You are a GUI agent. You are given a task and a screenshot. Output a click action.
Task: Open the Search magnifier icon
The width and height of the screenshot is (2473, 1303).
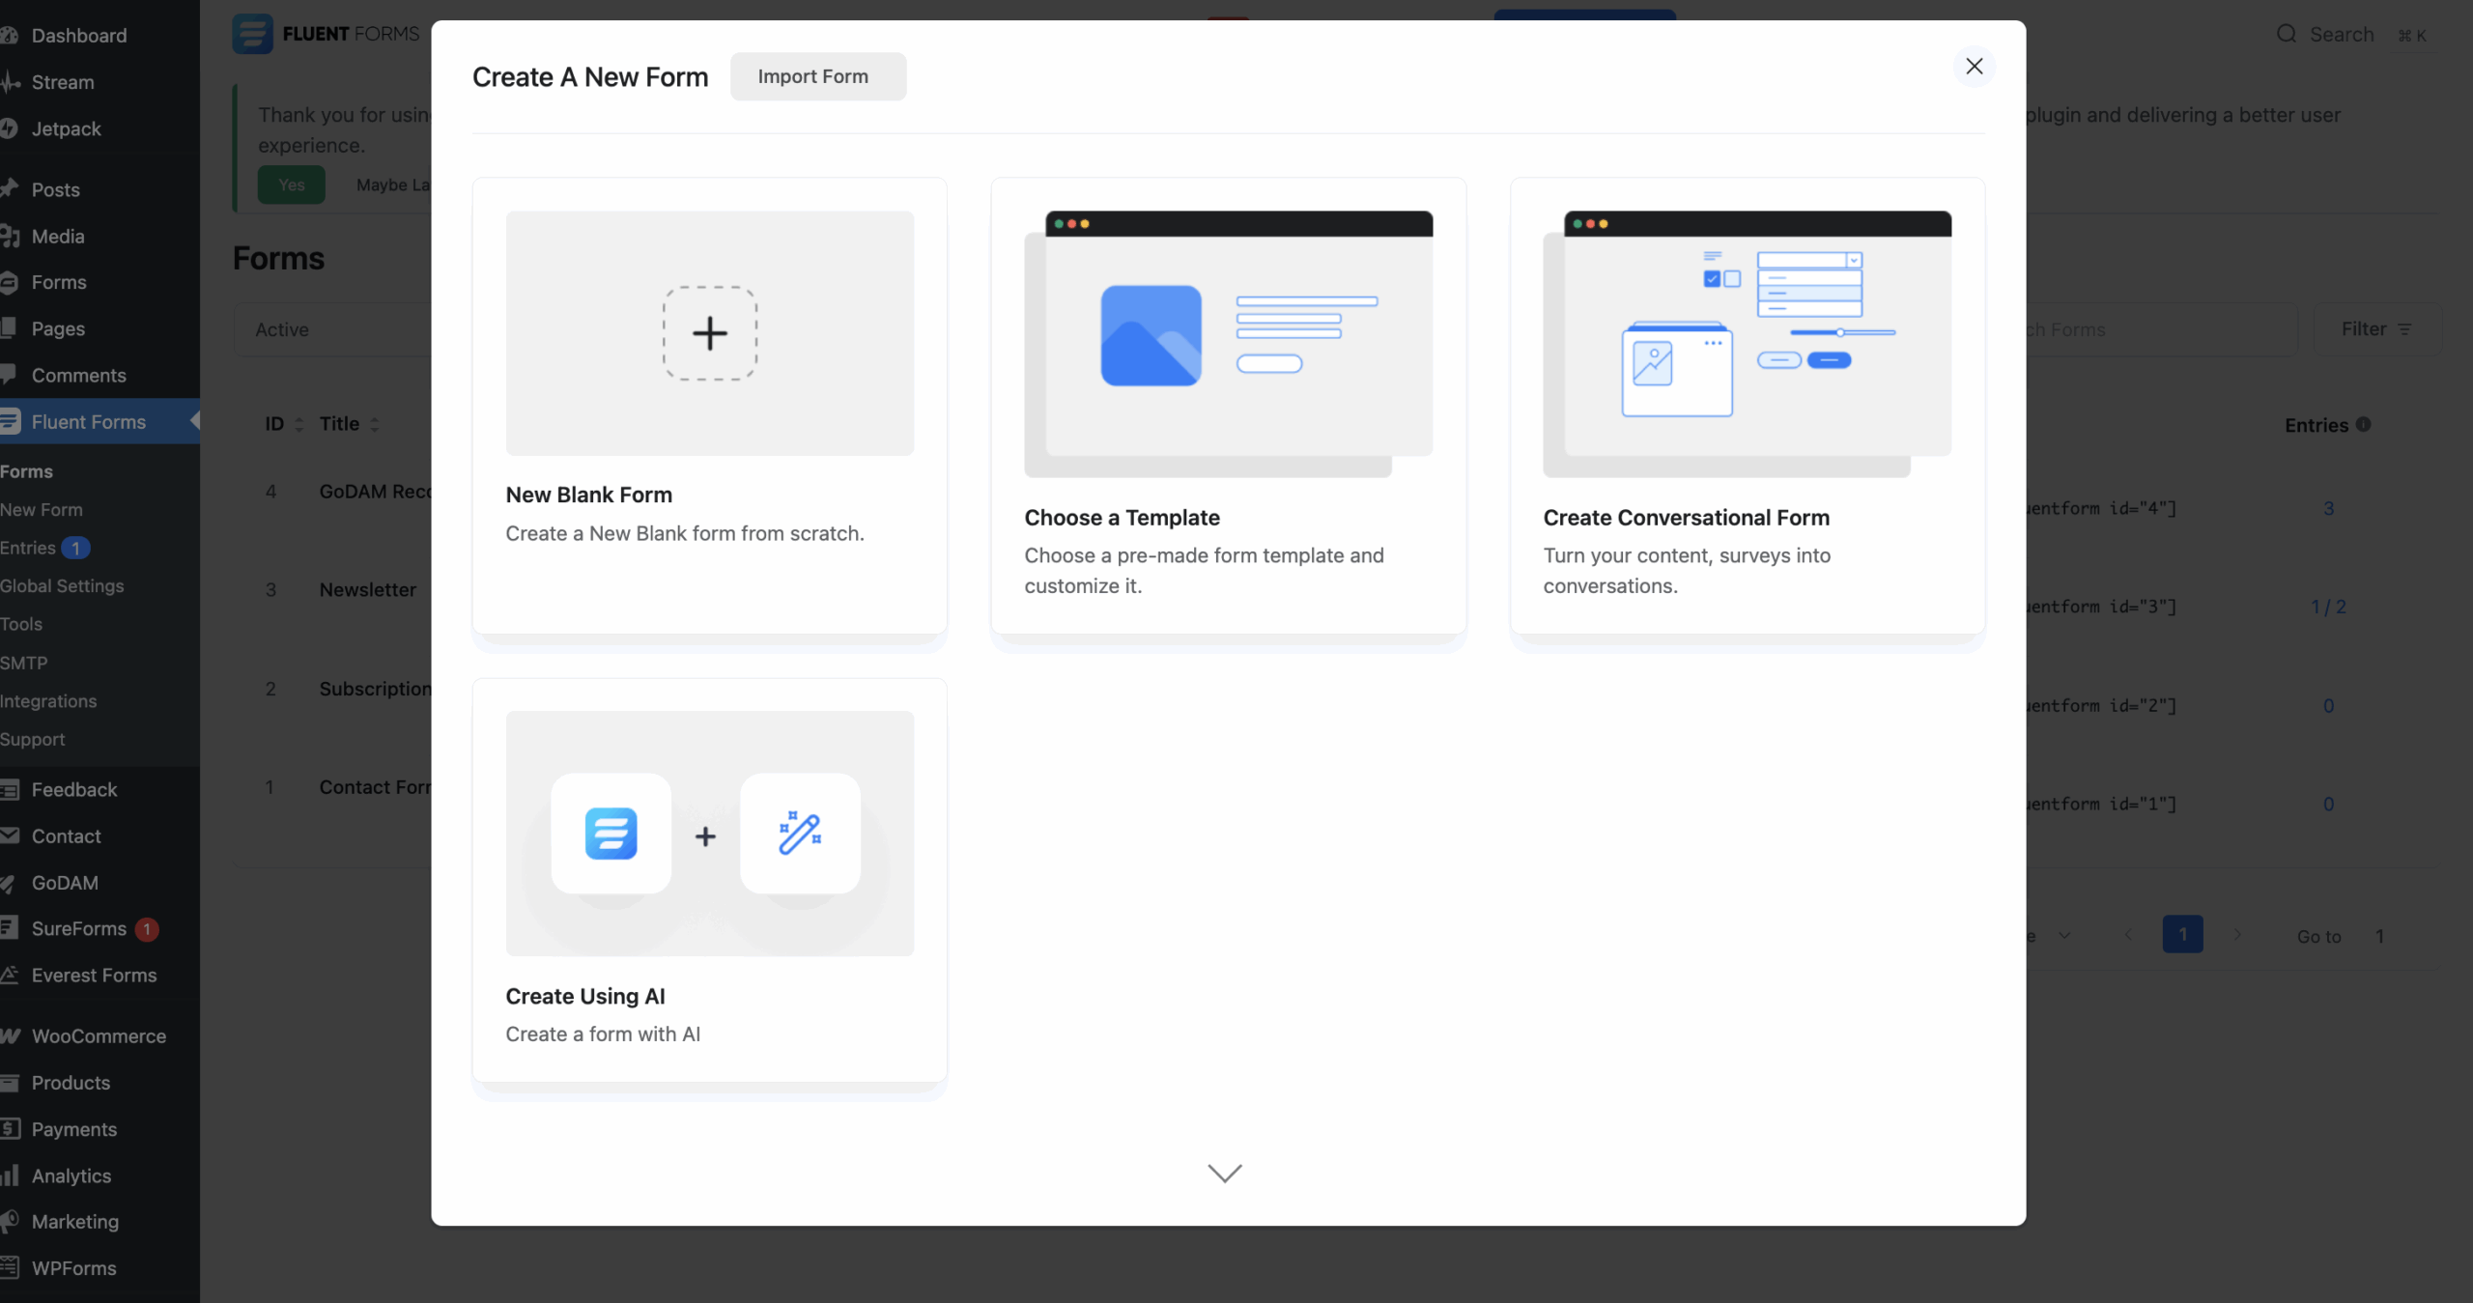[x=2287, y=33]
